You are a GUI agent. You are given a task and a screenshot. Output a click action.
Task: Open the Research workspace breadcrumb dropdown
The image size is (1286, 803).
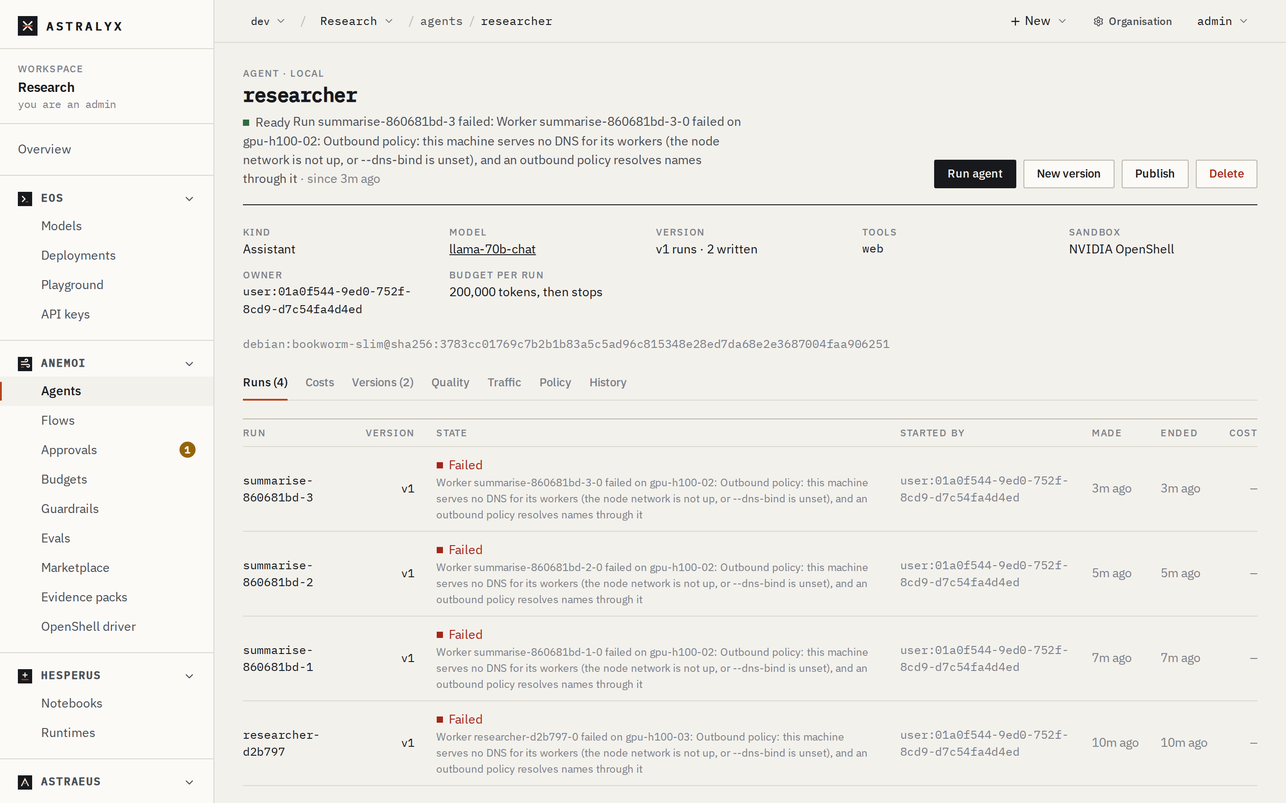pos(356,21)
